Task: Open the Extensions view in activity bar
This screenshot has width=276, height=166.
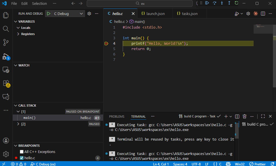Action: (6, 83)
